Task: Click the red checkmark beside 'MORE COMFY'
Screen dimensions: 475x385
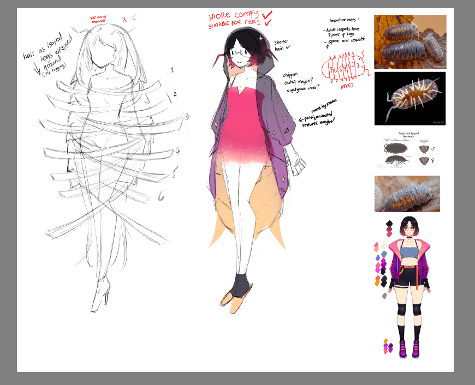Action: click(268, 15)
